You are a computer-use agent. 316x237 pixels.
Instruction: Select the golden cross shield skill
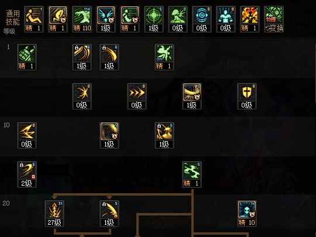pos(247,96)
